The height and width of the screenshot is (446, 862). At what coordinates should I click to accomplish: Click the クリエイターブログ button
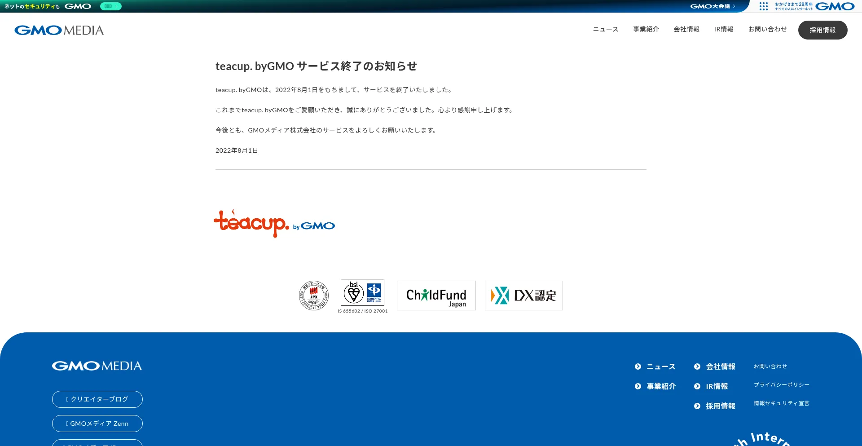pyautogui.click(x=97, y=399)
